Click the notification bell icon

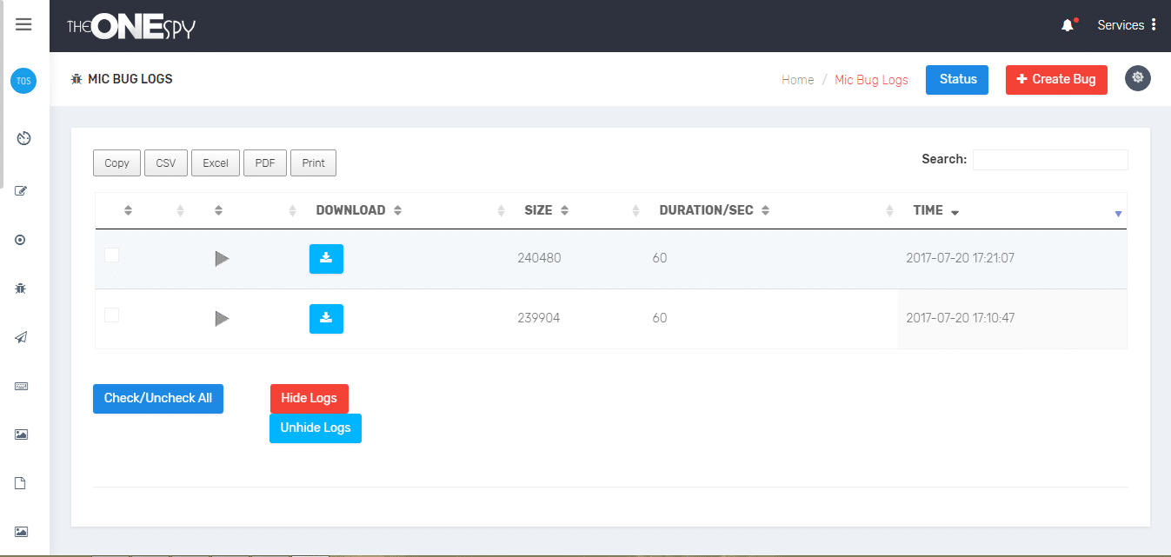[1068, 25]
